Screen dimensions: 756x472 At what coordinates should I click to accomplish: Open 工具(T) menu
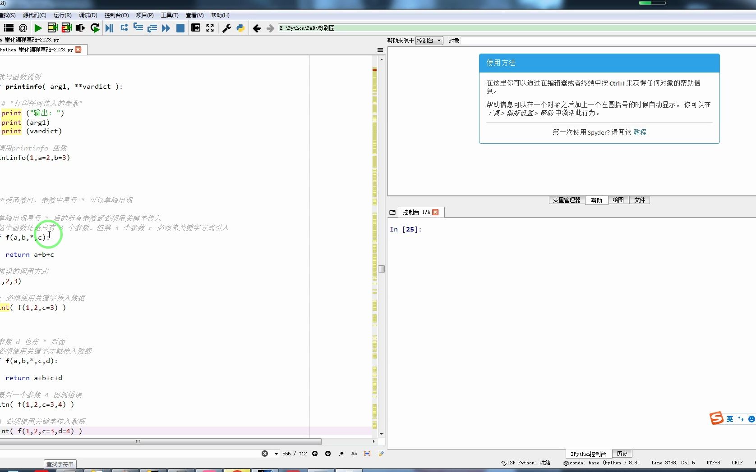170,15
